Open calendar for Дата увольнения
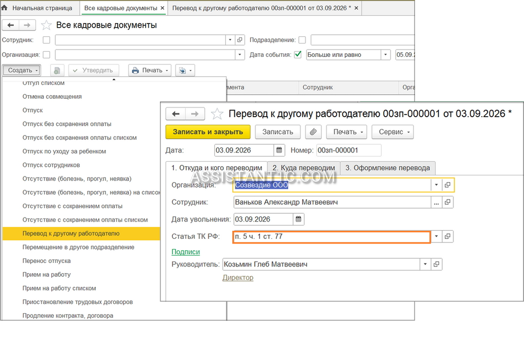Screen dimensions: 524x352 [298, 219]
